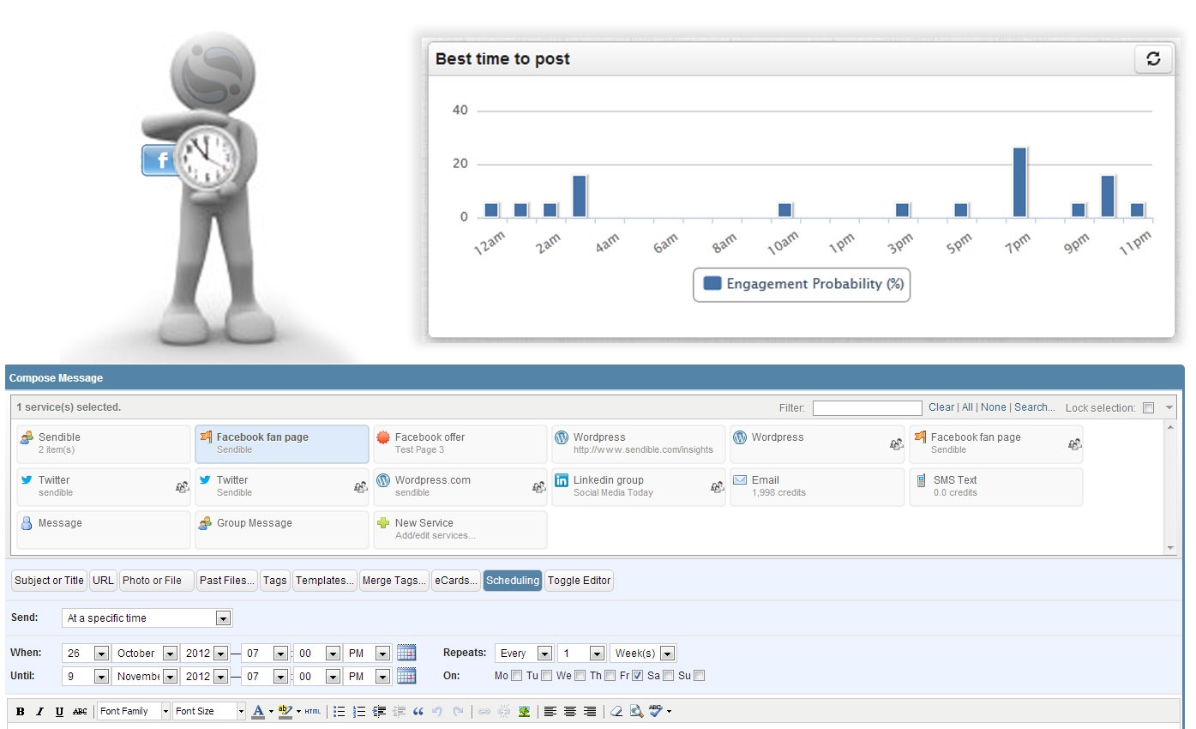Select the New Service add/edit card
Viewport: 1196px width, 729px height.
[x=460, y=529]
